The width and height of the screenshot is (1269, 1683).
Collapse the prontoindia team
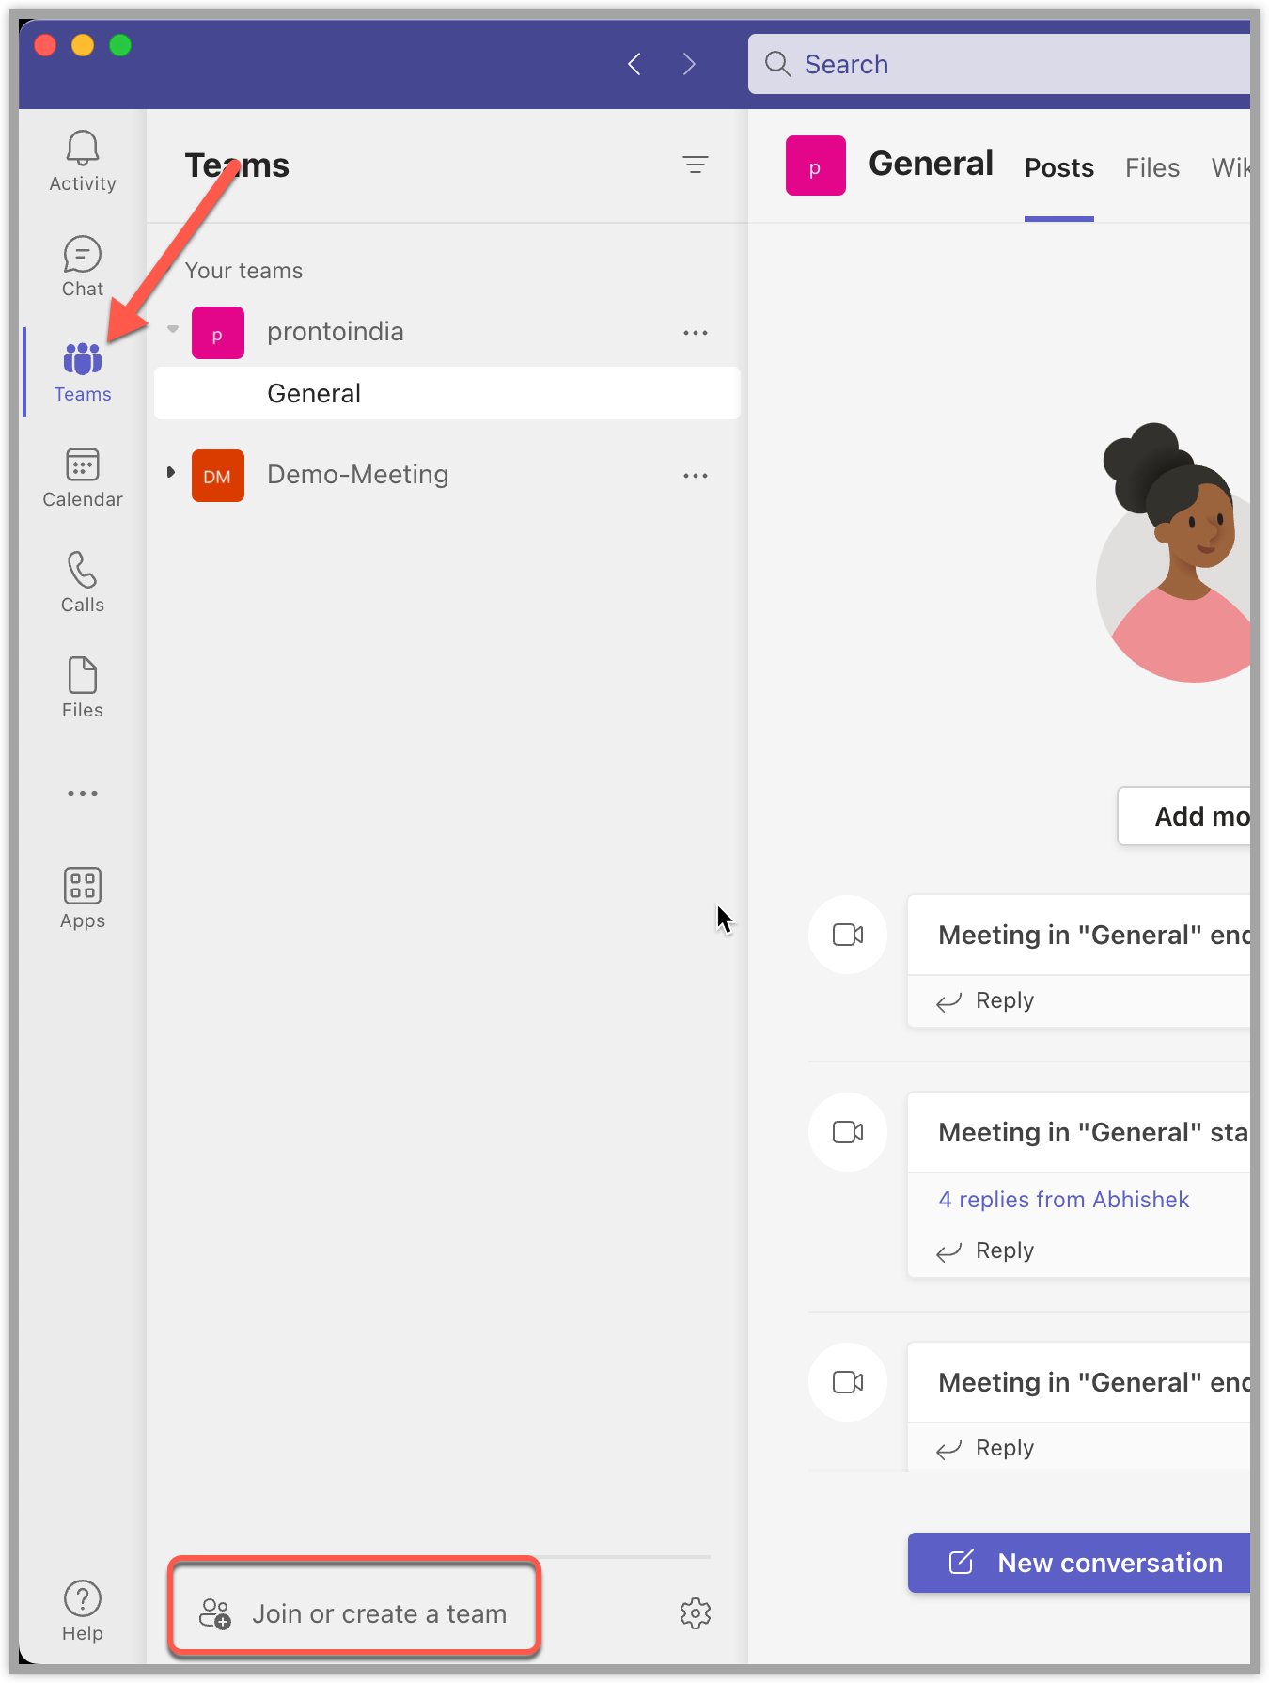pyautogui.click(x=173, y=330)
